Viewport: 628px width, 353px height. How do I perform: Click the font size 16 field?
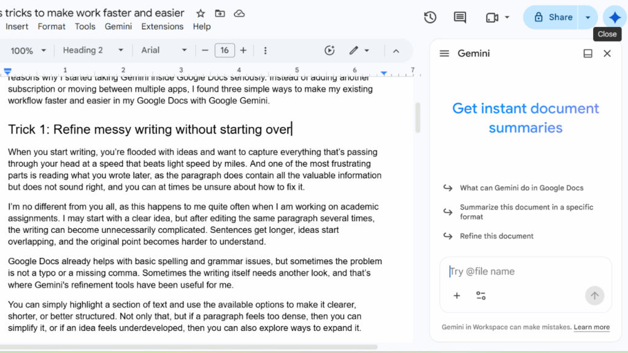[224, 50]
